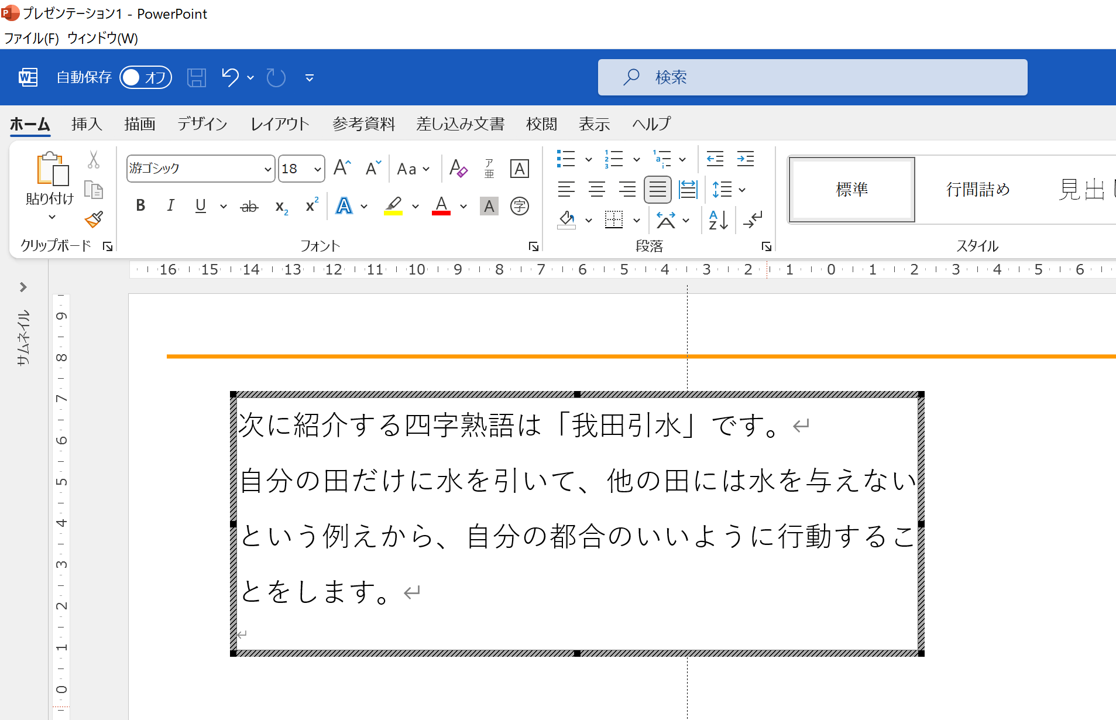Screen dimensions: 1116x720
Task: Apply the 行間詰め style
Action: pyautogui.click(x=977, y=189)
